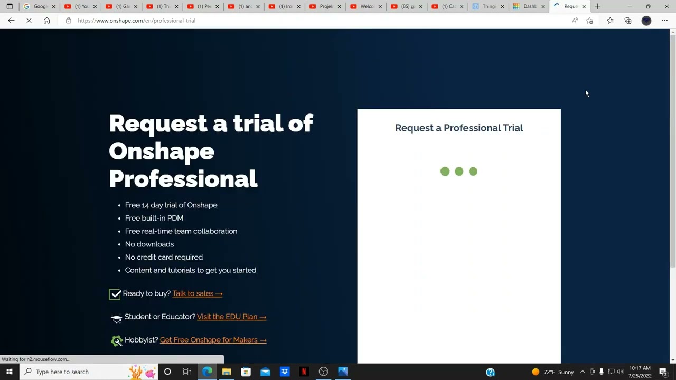Viewport: 676px width, 380px height.
Task: Open the Photos app from taskbar
Action: pyautogui.click(x=343, y=372)
